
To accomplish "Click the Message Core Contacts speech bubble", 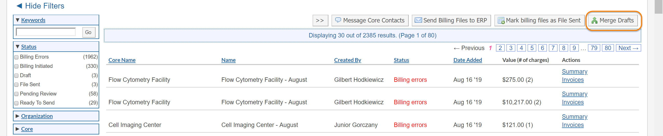I will pyautogui.click(x=338, y=20).
